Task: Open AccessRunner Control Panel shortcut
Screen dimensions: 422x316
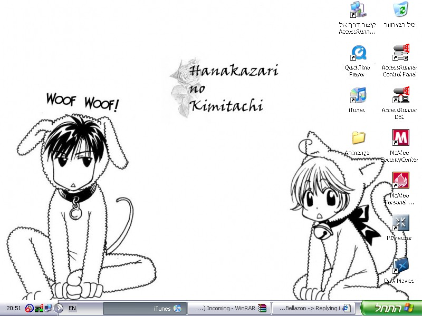Action: click(400, 53)
